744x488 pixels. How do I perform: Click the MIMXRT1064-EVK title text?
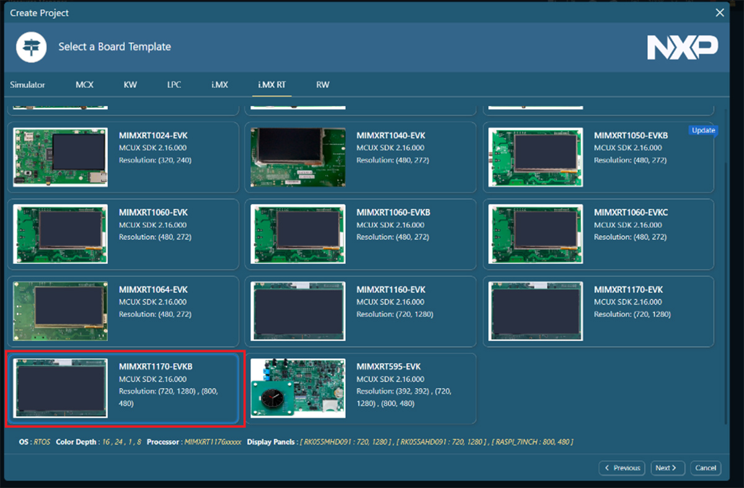coord(153,290)
